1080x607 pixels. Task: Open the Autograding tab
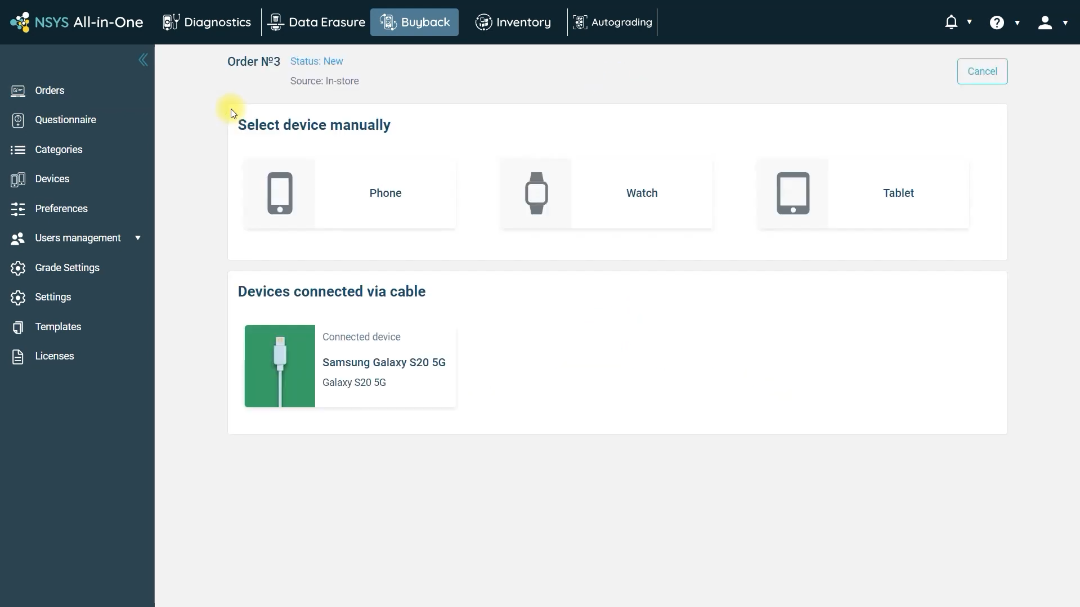pyautogui.click(x=612, y=22)
